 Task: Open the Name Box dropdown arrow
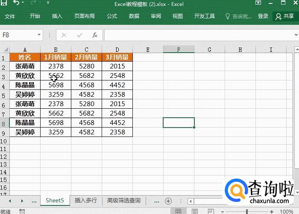click(39, 35)
